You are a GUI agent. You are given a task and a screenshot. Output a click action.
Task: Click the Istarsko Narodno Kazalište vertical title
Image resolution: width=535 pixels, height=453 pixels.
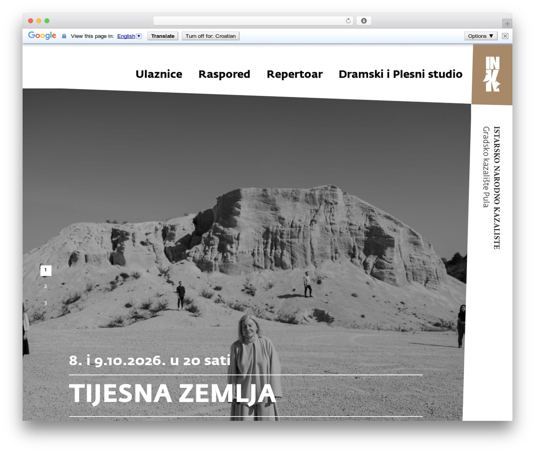[497, 188]
